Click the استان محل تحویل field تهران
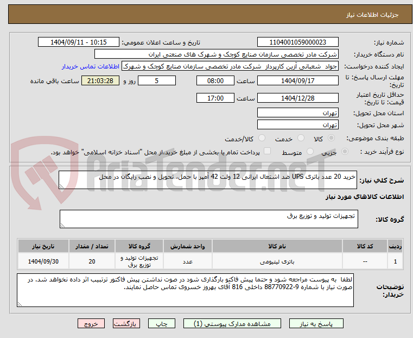Viewport: 413px width, 338px height. [297, 113]
